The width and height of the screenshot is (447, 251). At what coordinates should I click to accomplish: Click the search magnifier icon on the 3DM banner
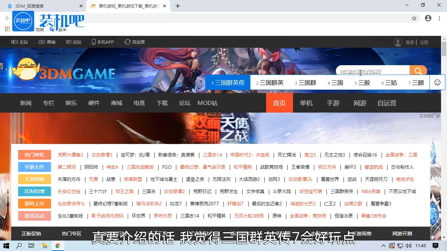tap(418, 71)
